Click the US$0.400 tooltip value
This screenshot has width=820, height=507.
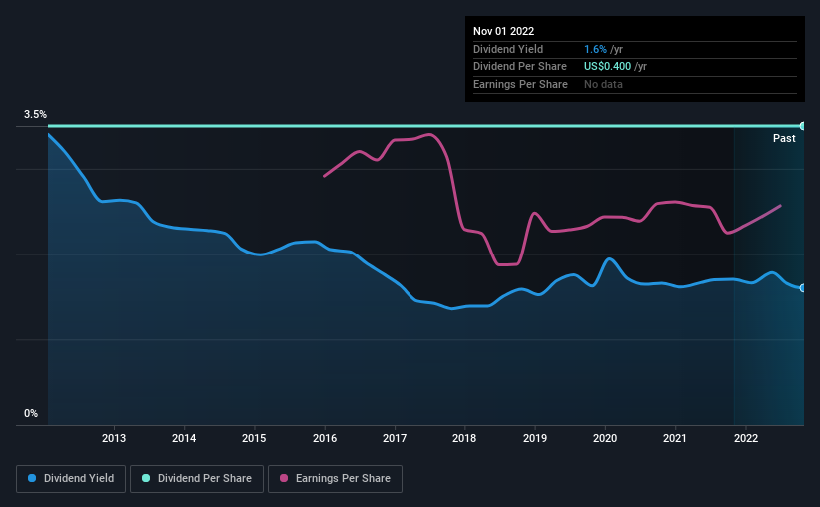pos(607,66)
